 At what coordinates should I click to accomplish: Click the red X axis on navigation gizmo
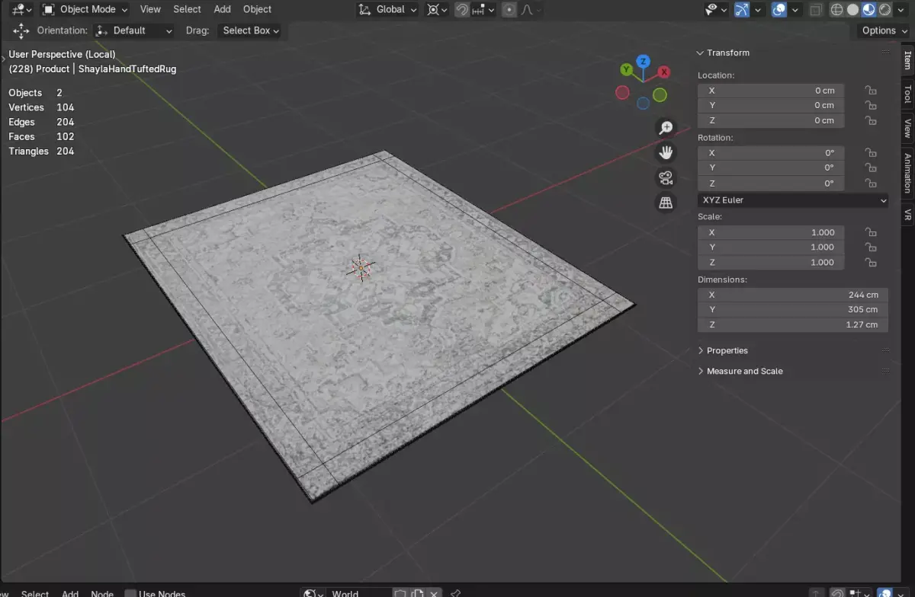(x=664, y=72)
